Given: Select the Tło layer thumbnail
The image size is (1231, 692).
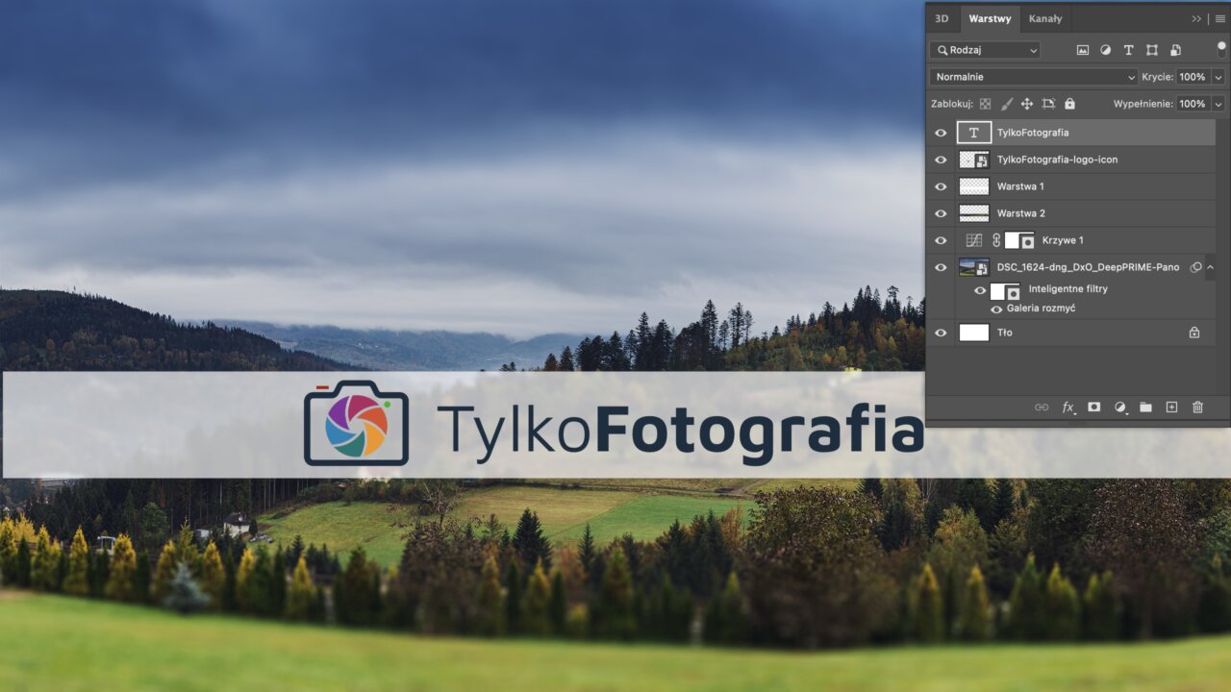Looking at the screenshot, I should point(973,333).
